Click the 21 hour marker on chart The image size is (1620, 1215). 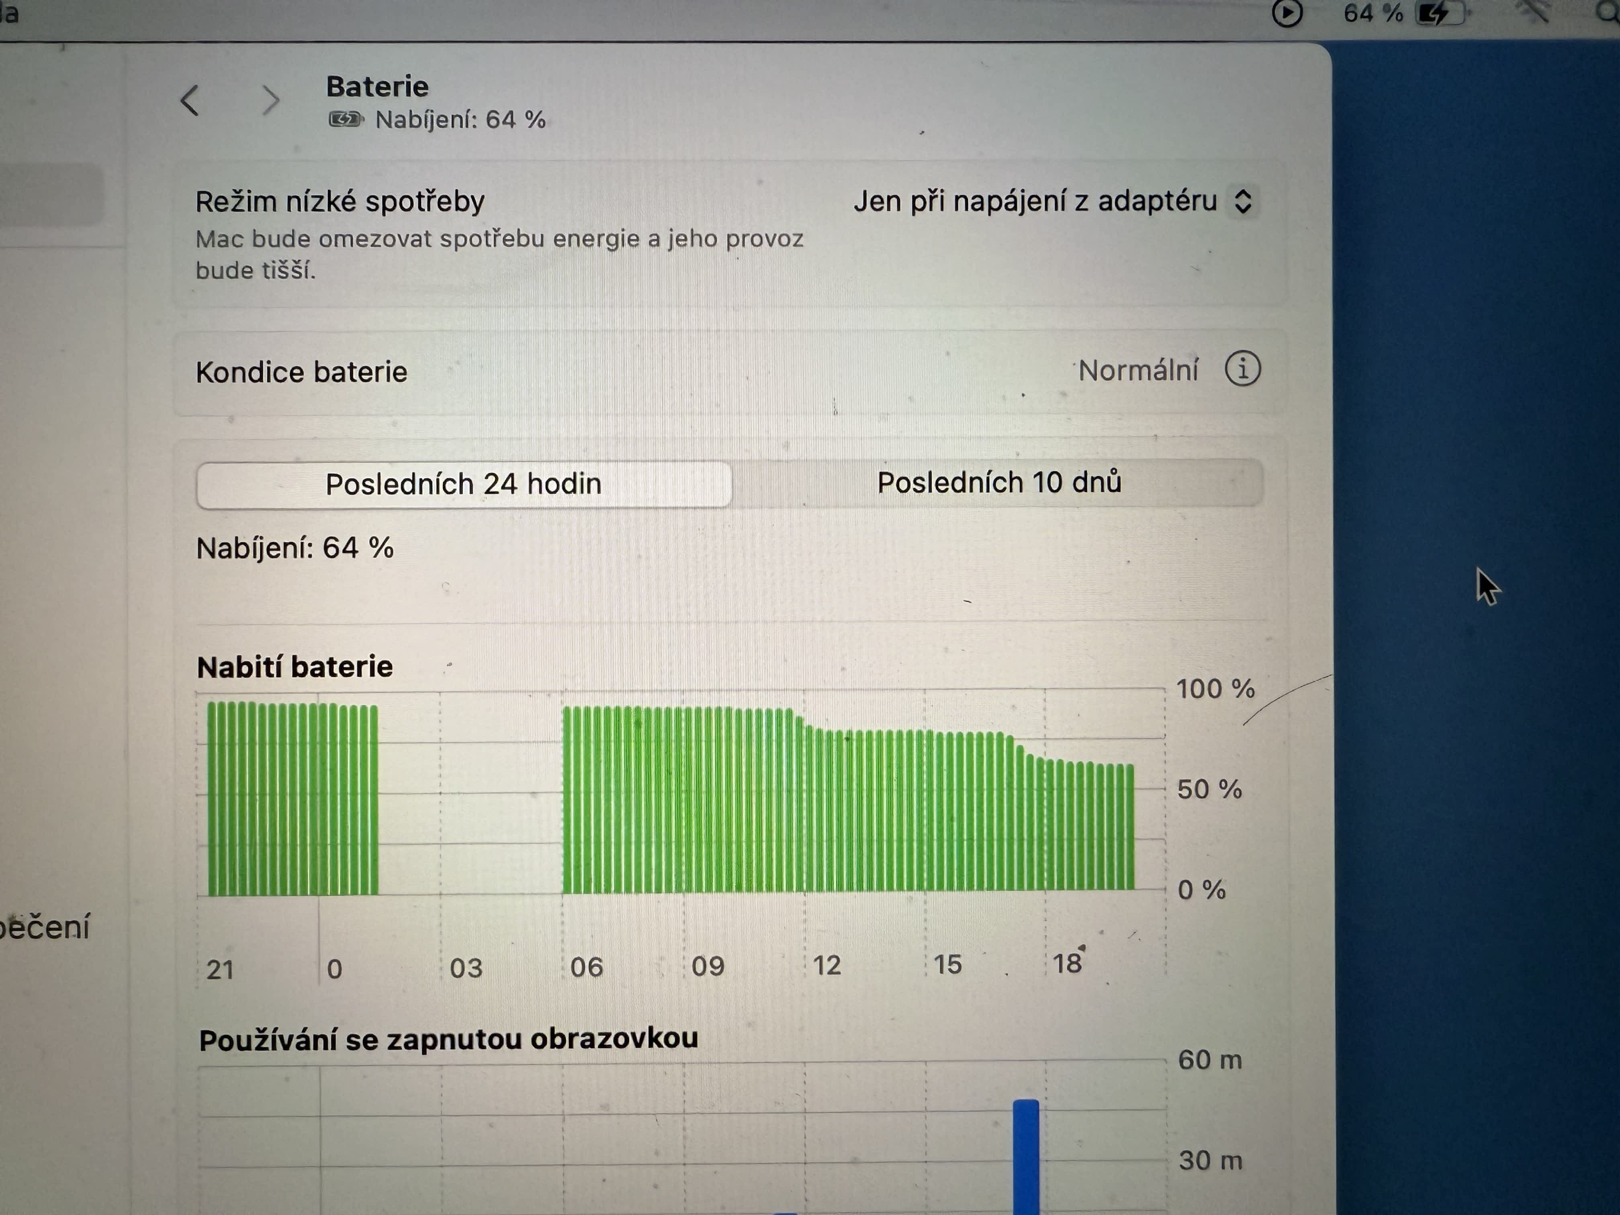tap(220, 970)
